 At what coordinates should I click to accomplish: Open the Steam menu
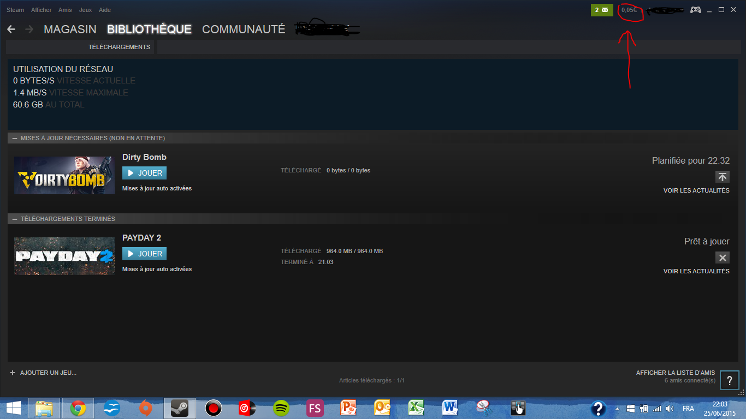15,10
